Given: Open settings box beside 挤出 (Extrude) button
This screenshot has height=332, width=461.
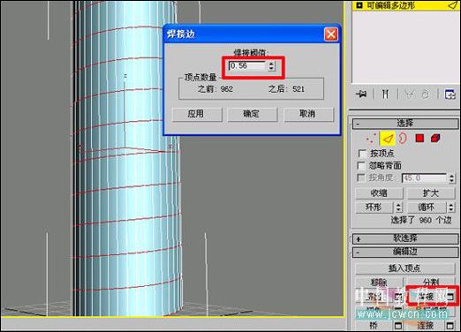Looking at the screenshot, I should tap(398, 297).
